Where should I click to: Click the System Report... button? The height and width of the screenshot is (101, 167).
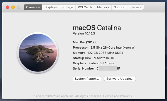[x=87, y=79]
